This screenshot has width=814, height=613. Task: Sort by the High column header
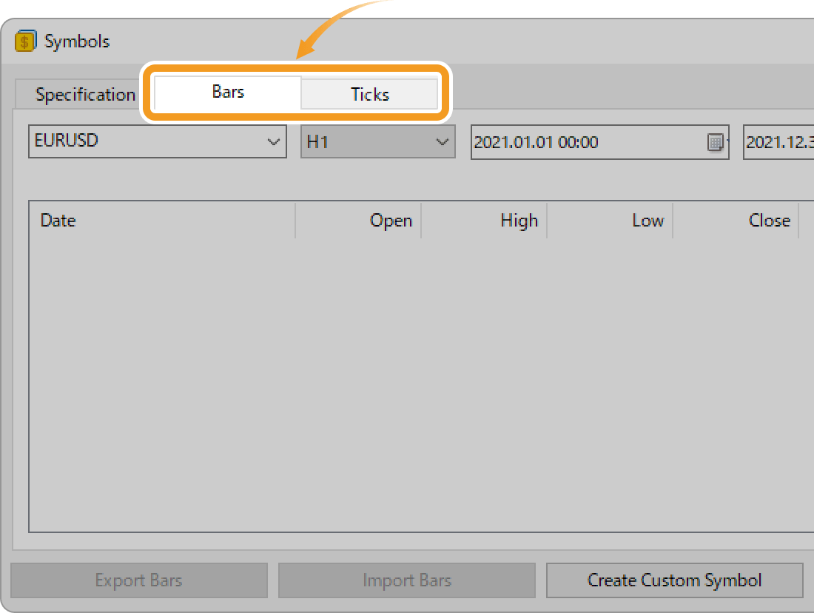tap(484, 221)
